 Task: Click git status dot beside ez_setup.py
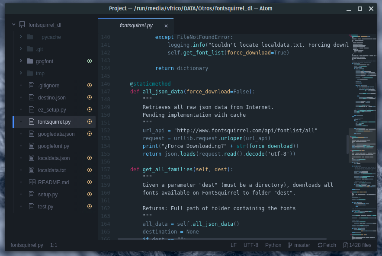[x=90, y=109]
